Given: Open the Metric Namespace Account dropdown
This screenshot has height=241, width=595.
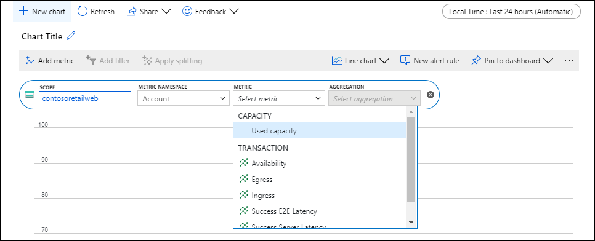Looking at the screenshot, I should click(184, 98).
